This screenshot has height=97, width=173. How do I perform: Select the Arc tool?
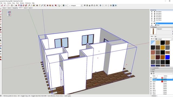[x=8, y=5]
